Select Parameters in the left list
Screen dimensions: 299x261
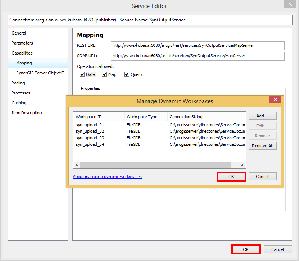pos(22,43)
